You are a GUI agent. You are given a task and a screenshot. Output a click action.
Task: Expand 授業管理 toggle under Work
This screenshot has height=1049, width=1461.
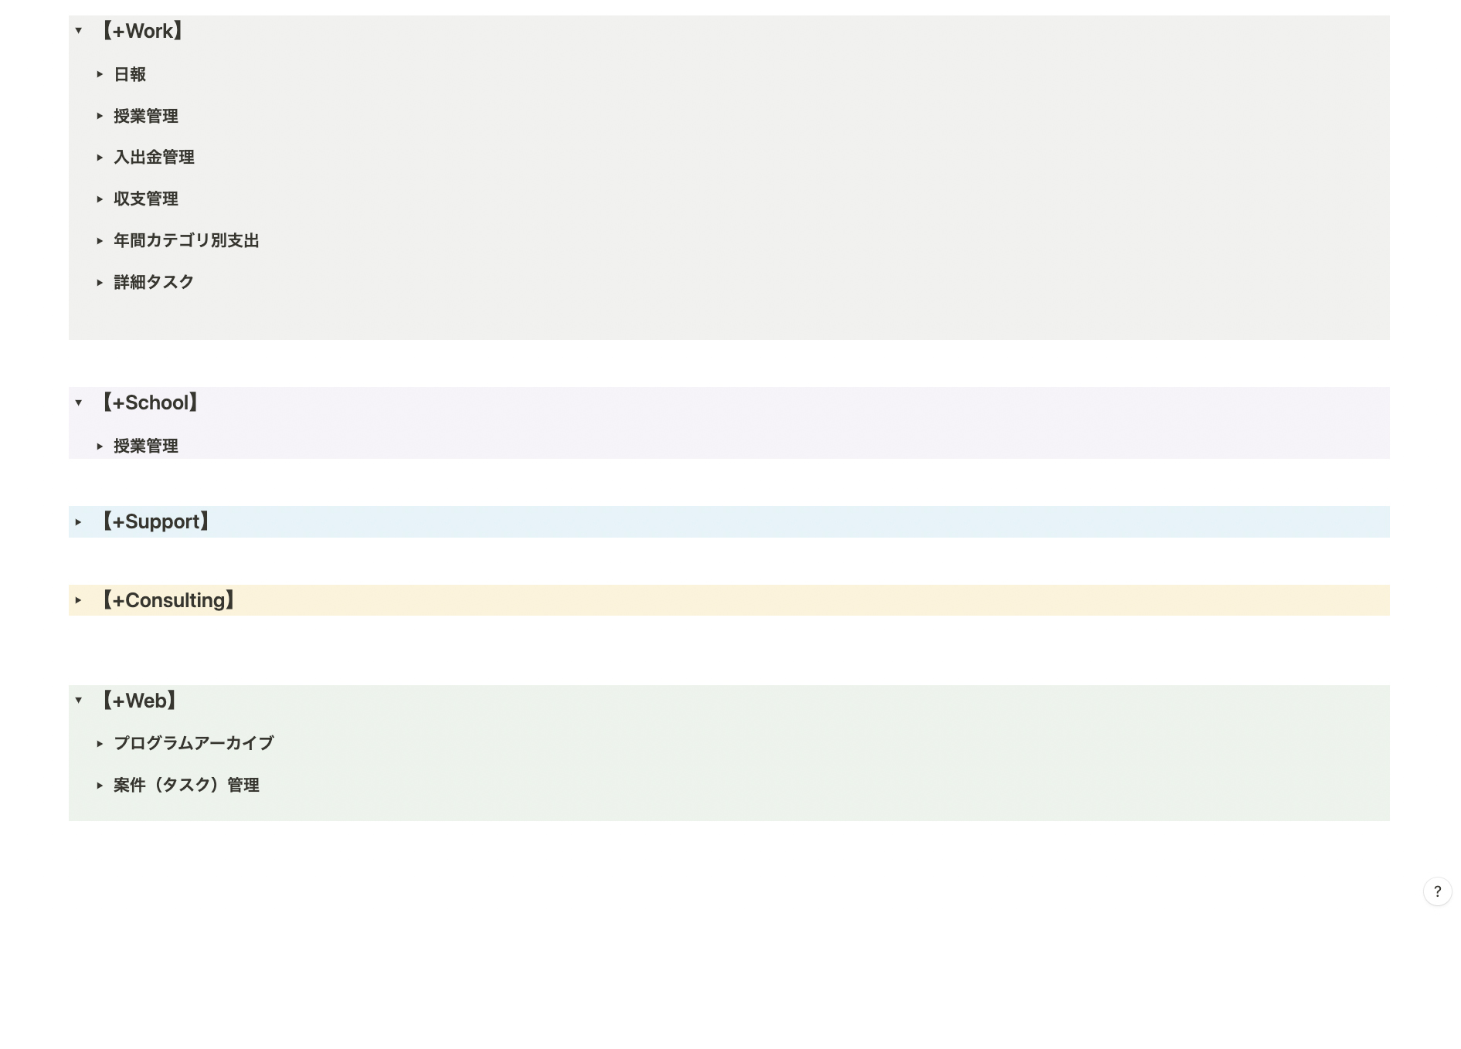[x=100, y=116]
